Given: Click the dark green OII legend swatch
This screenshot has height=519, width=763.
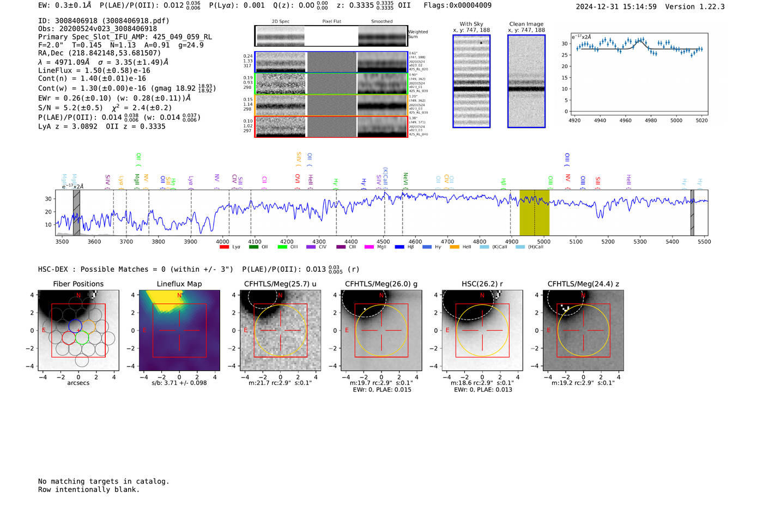Looking at the screenshot, I should click(x=253, y=247).
